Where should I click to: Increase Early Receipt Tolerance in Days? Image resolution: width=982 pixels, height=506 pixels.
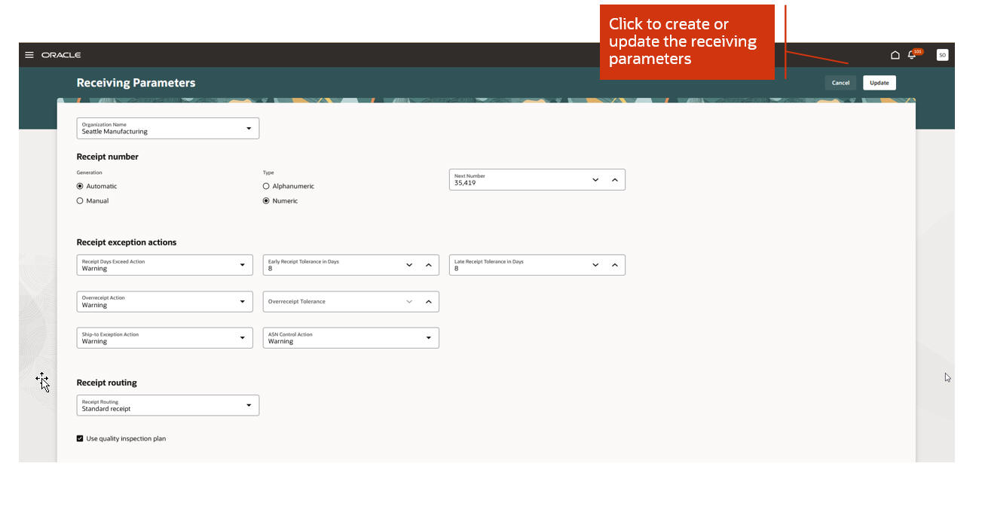pyautogui.click(x=429, y=265)
